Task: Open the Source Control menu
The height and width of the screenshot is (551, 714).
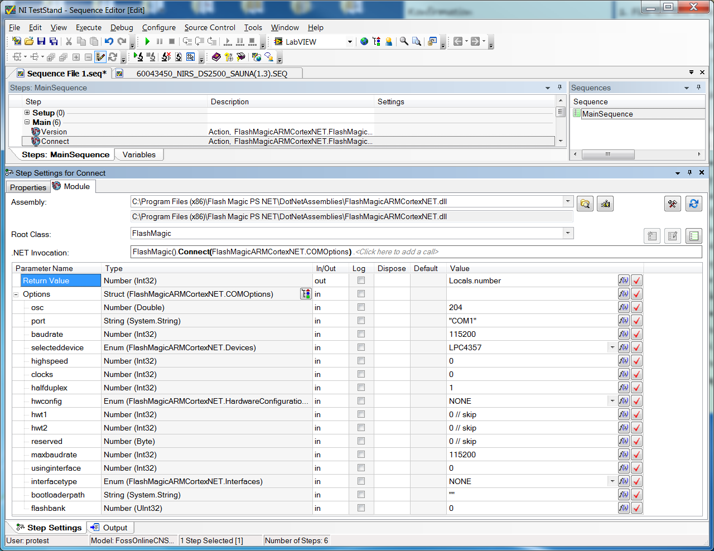Action: 210,27
